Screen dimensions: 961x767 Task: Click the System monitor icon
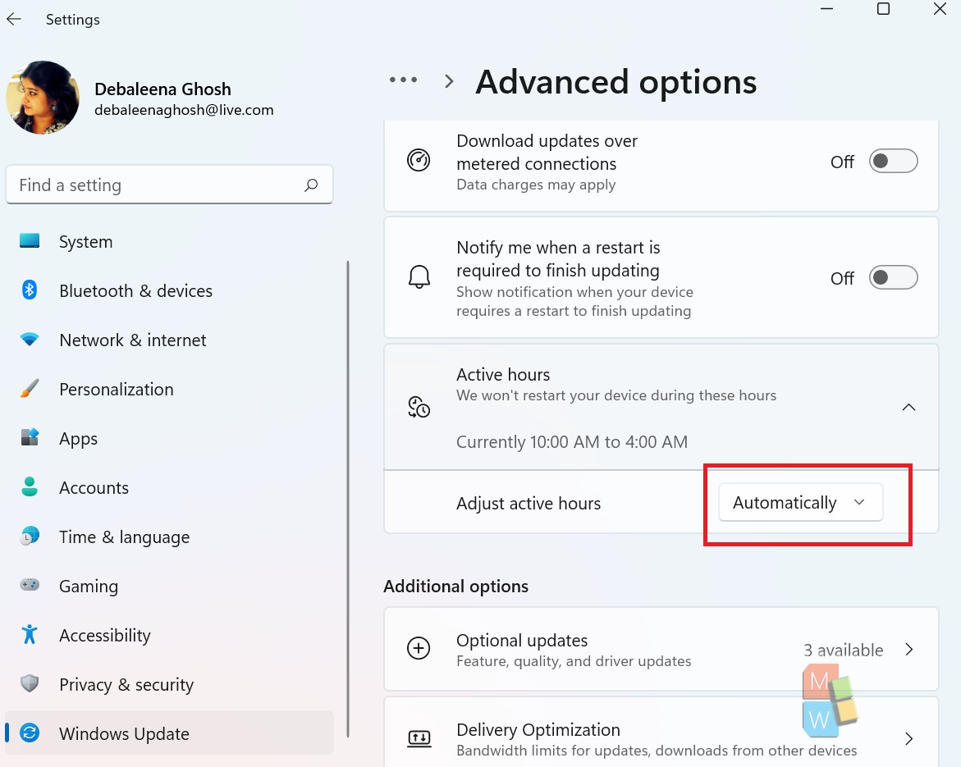click(30, 240)
